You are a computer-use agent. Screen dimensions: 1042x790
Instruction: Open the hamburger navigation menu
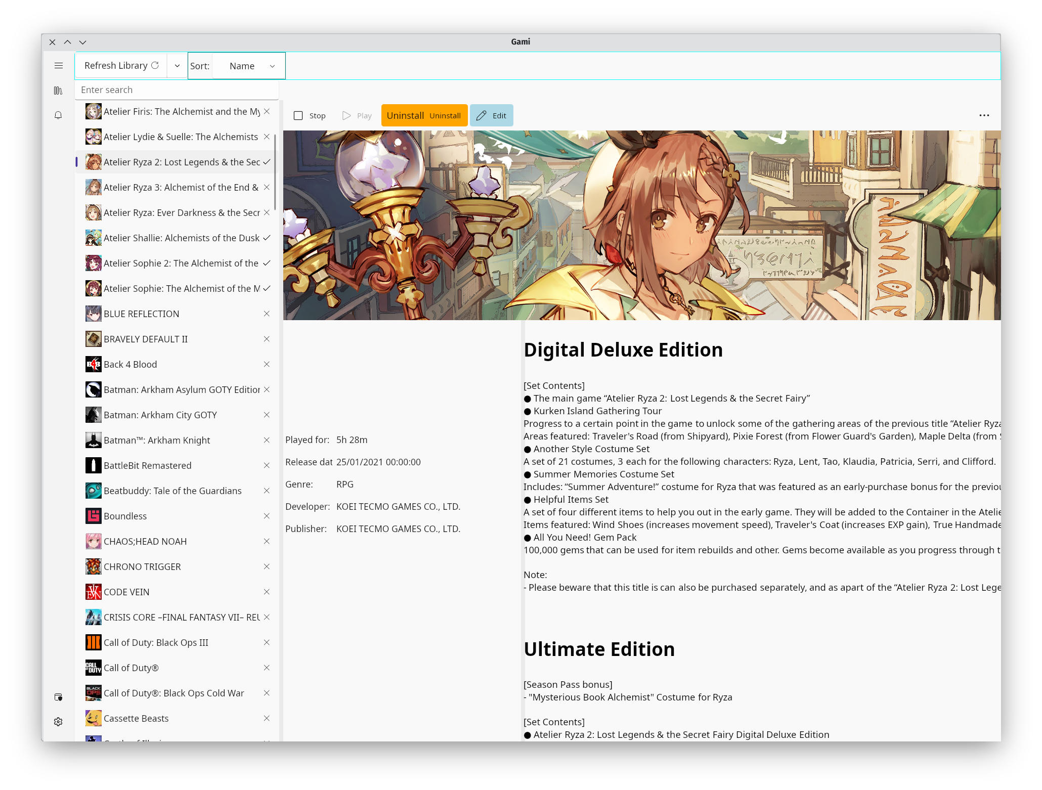click(59, 65)
